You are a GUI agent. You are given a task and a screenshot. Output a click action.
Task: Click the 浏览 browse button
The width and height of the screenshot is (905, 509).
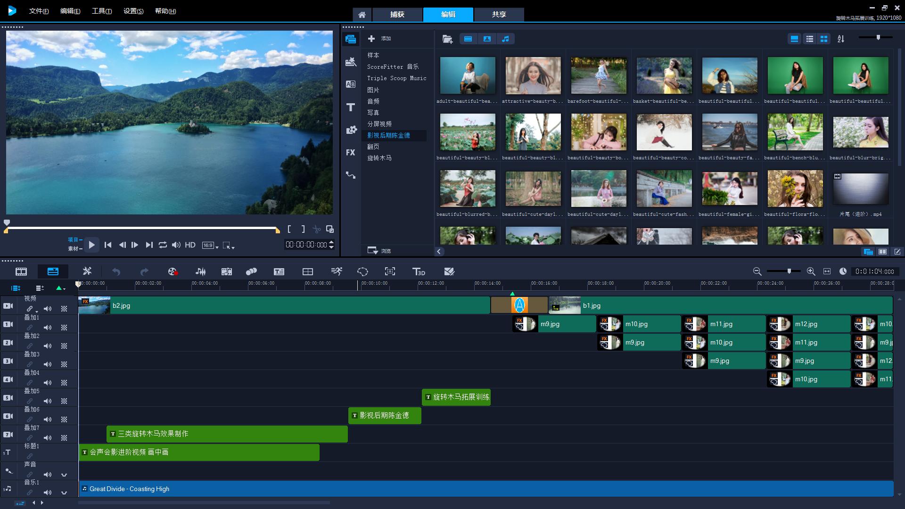(379, 251)
